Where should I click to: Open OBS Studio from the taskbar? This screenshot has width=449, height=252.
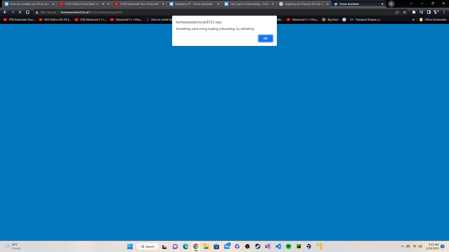247,246
